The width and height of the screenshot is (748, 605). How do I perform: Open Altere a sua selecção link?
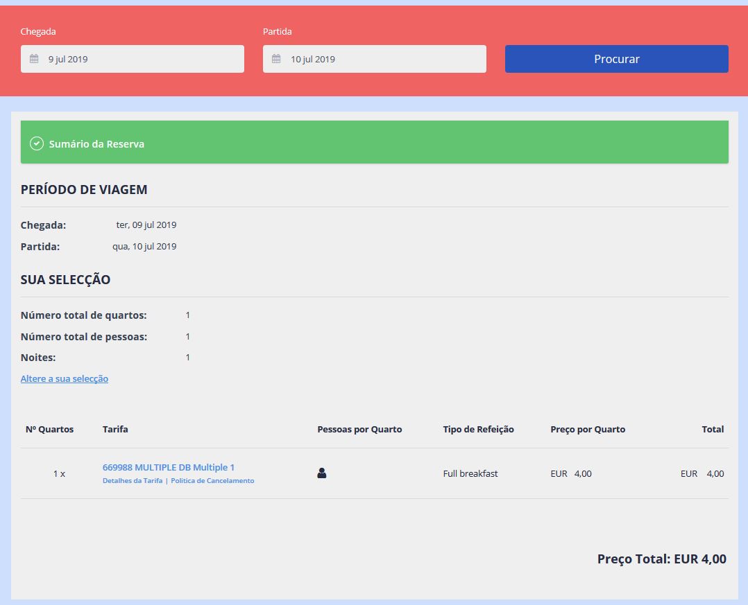point(64,378)
